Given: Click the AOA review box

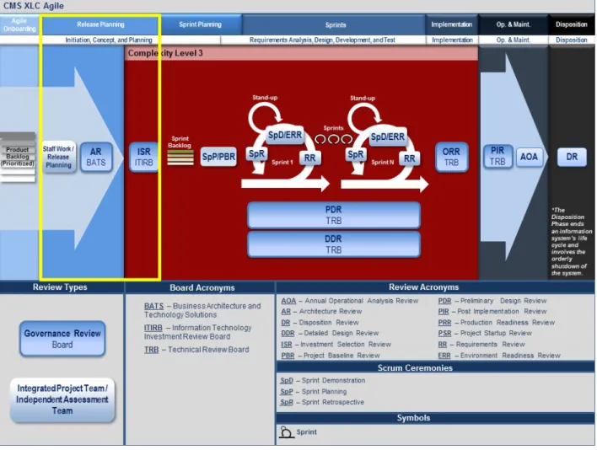Looking at the screenshot, I should coord(529,157).
